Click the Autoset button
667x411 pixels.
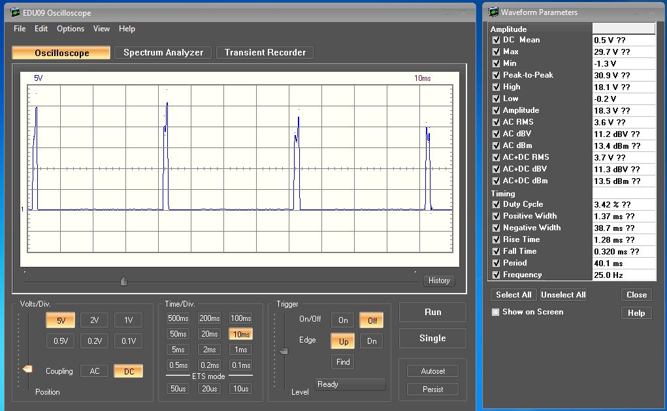(x=432, y=371)
